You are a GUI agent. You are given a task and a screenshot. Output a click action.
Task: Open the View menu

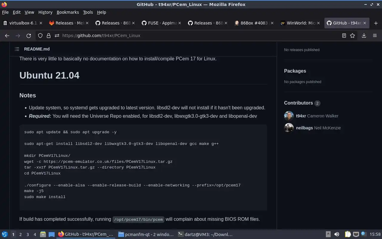point(29,12)
